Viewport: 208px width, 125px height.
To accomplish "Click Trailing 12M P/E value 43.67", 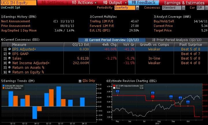I will tap(135, 22).
